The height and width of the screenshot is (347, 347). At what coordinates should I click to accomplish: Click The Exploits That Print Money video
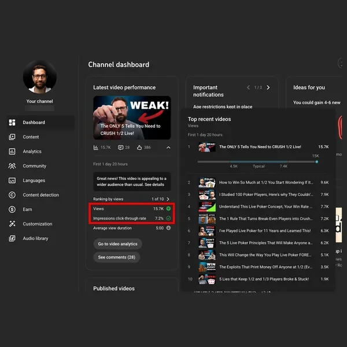click(258, 267)
